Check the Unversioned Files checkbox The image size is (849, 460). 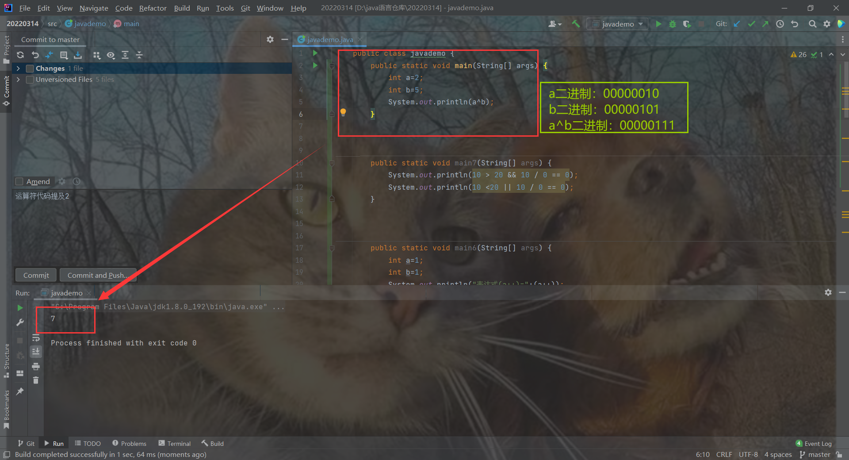30,80
